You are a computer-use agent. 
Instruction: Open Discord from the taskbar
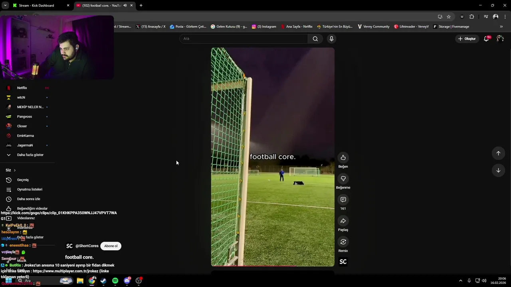coord(127,281)
